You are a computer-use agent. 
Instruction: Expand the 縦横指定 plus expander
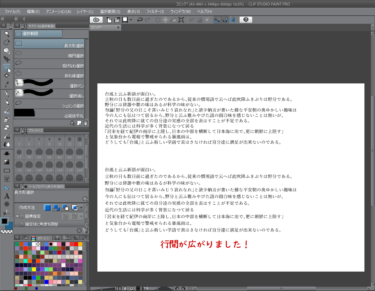pos(17,216)
